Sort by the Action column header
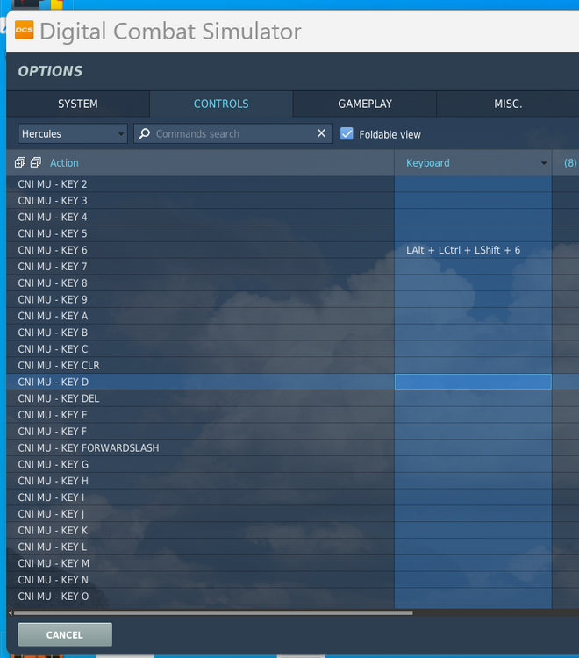 click(64, 163)
